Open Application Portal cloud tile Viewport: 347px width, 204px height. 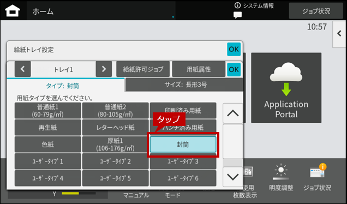(x=286, y=88)
